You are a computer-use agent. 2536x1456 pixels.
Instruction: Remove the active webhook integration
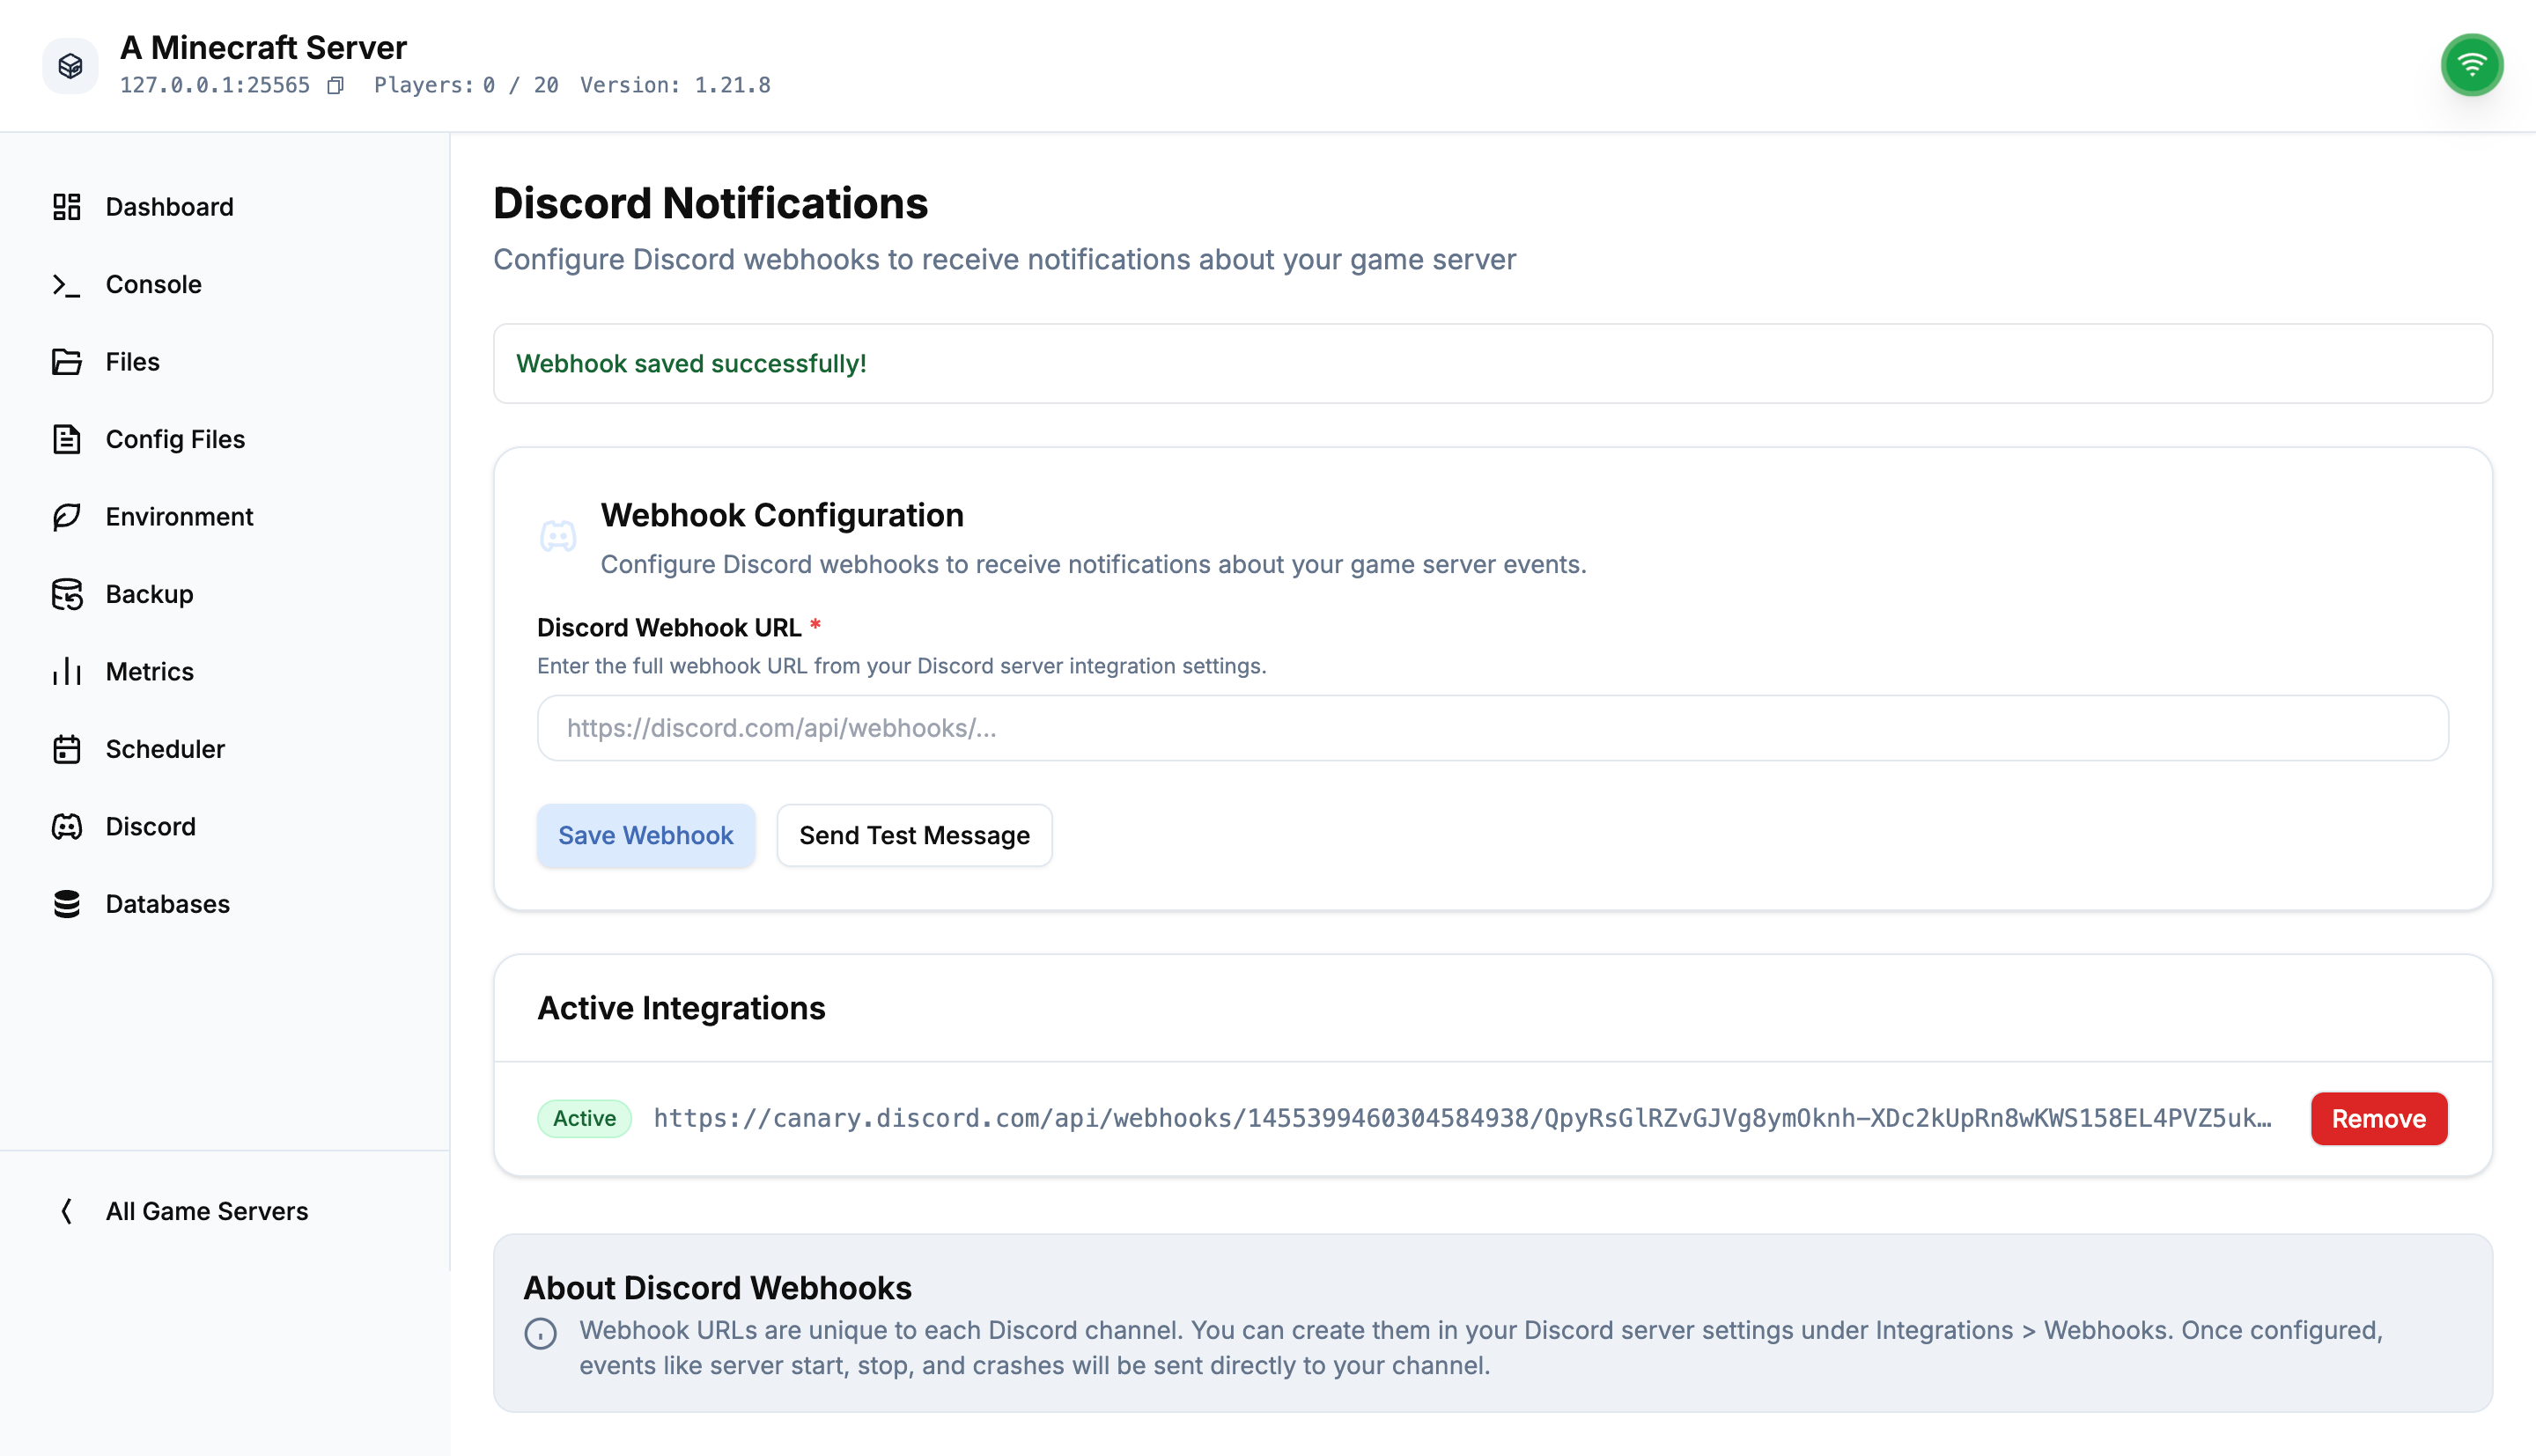click(2378, 1118)
